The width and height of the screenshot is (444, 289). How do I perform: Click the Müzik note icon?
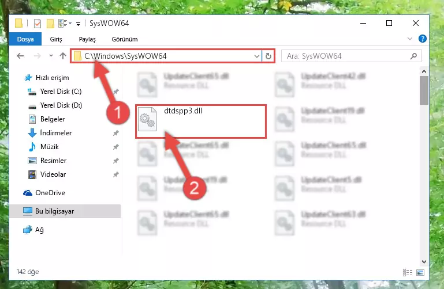(x=32, y=147)
